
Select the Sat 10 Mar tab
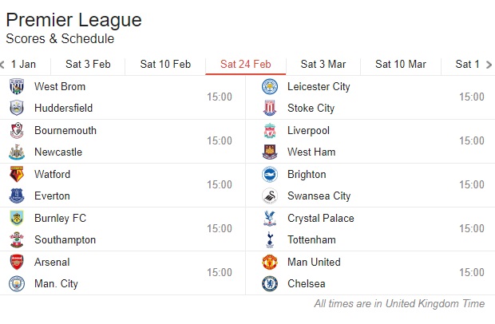tap(401, 65)
